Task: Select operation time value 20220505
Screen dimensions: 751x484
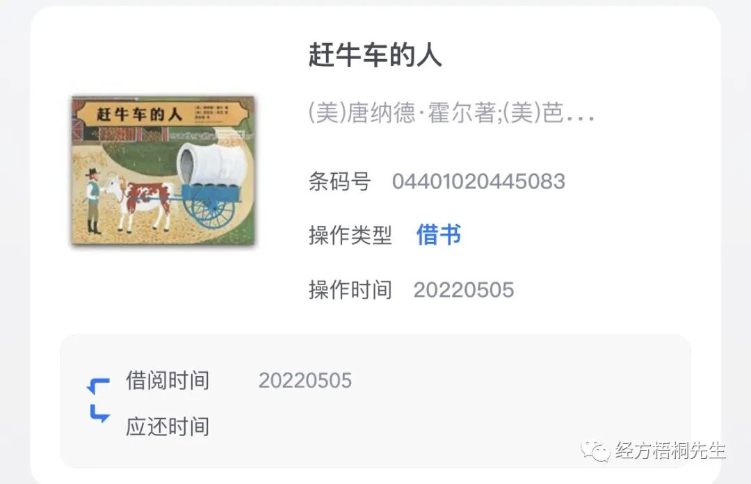Action: click(x=464, y=290)
